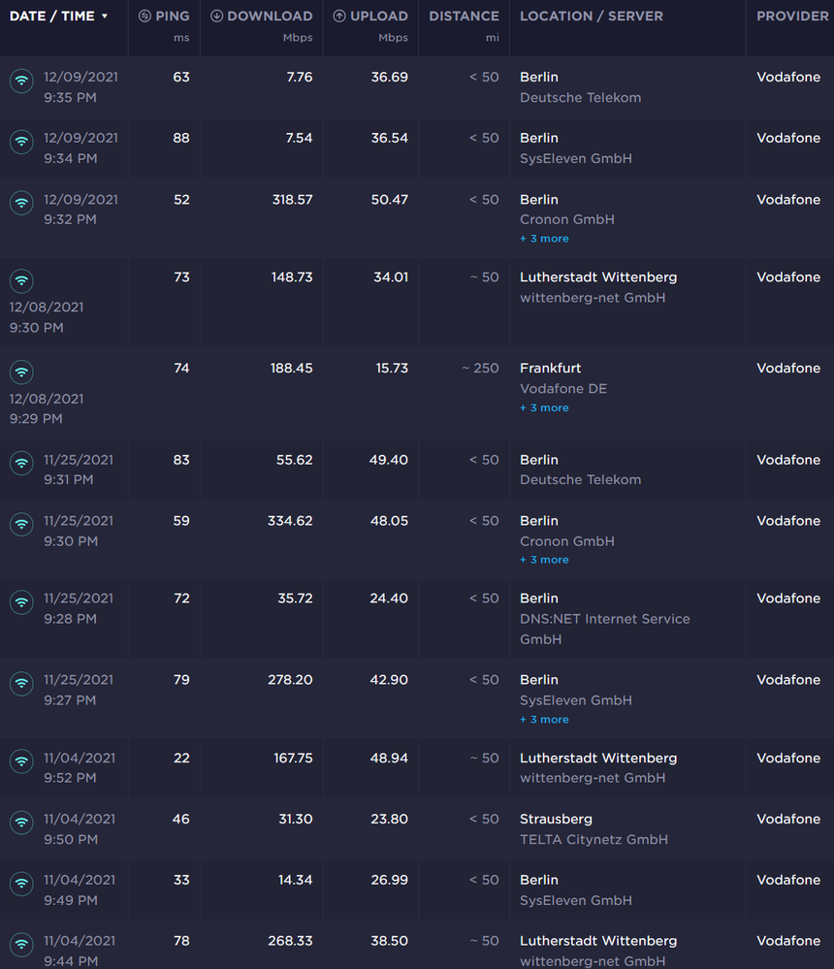
Task: Click Vodafone provider in Strausberg row
Action: (x=788, y=819)
